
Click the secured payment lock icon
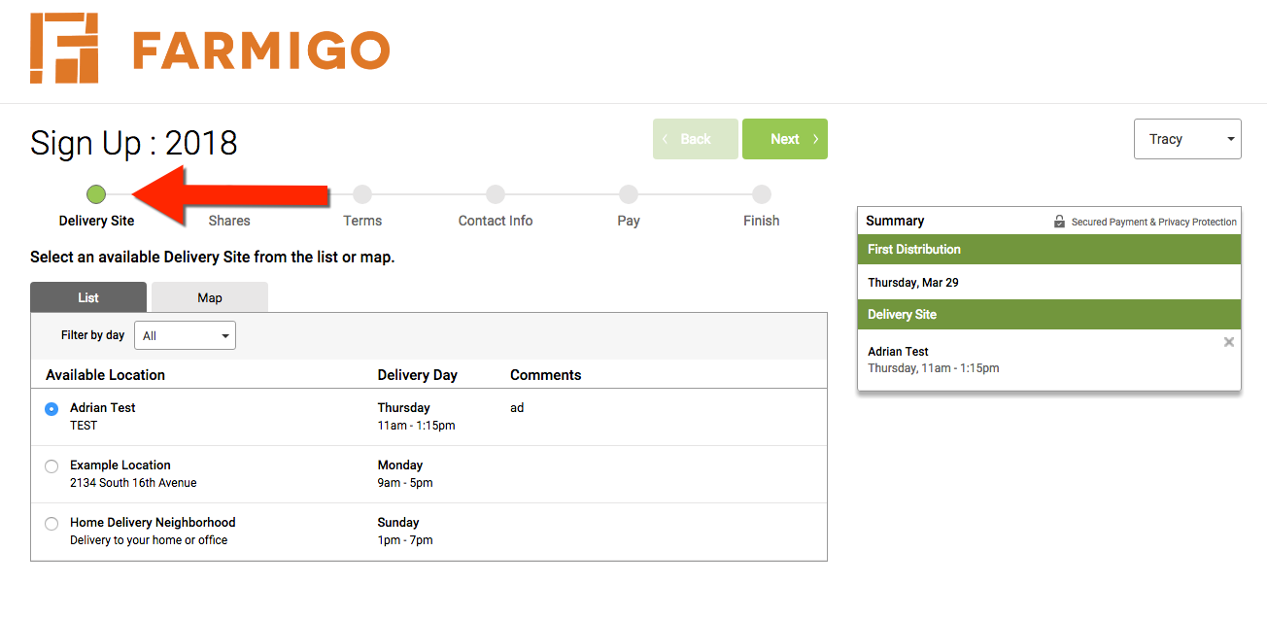(1059, 222)
